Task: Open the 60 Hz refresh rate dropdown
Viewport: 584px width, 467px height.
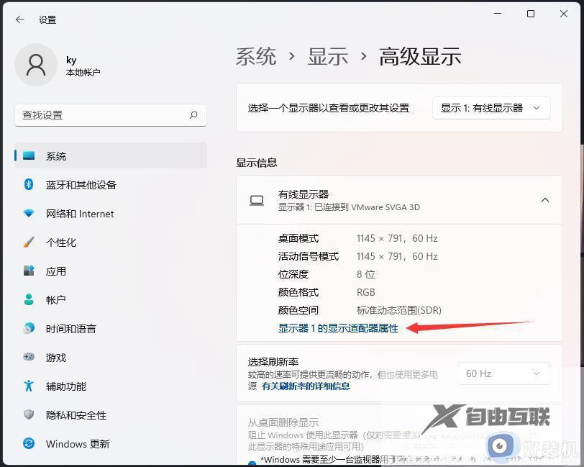Action: pos(503,373)
